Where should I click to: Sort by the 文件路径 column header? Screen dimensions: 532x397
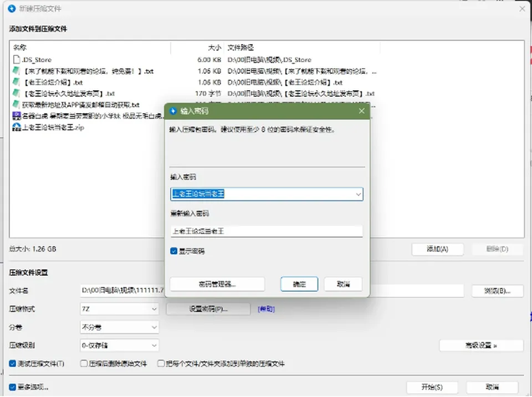(x=241, y=48)
